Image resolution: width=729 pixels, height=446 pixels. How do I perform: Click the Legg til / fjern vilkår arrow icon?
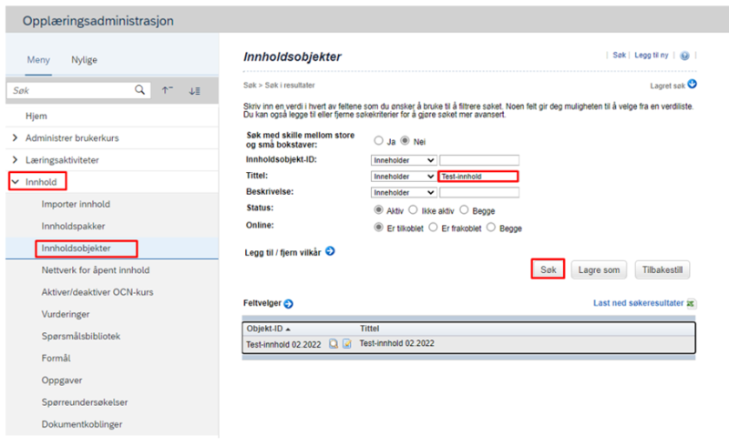(x=330, y=251)
